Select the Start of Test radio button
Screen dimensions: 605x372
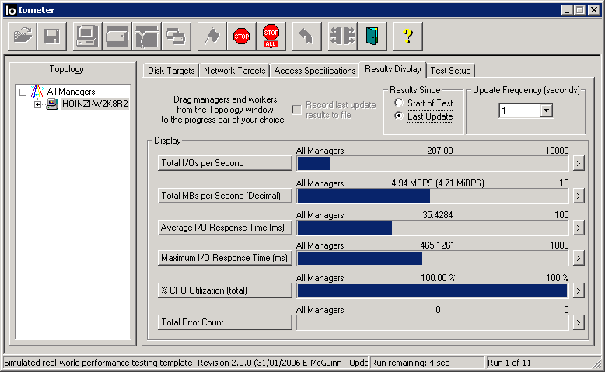(399, 103)
